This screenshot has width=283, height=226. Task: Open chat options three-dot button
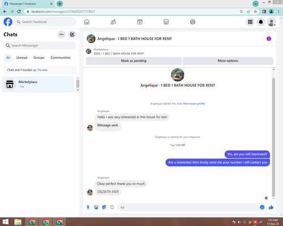pos(62,34)
